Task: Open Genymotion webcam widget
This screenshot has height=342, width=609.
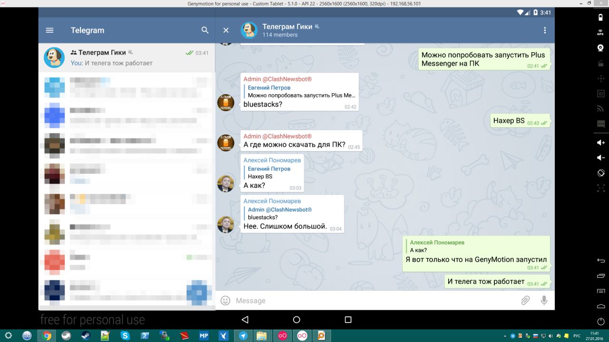Action: tap(600, 48)
